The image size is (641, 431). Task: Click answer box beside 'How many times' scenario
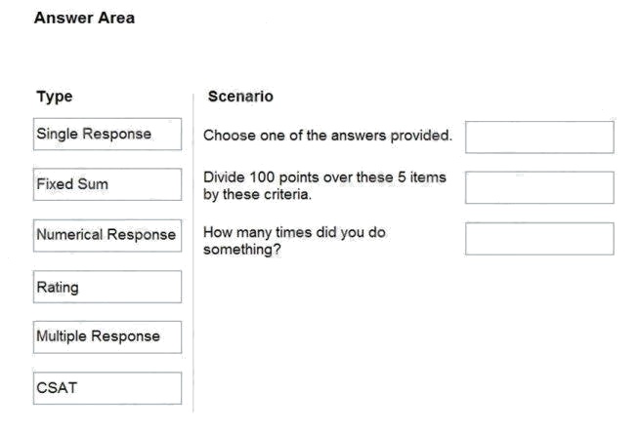pyautogui.click(x=539, y=238)
